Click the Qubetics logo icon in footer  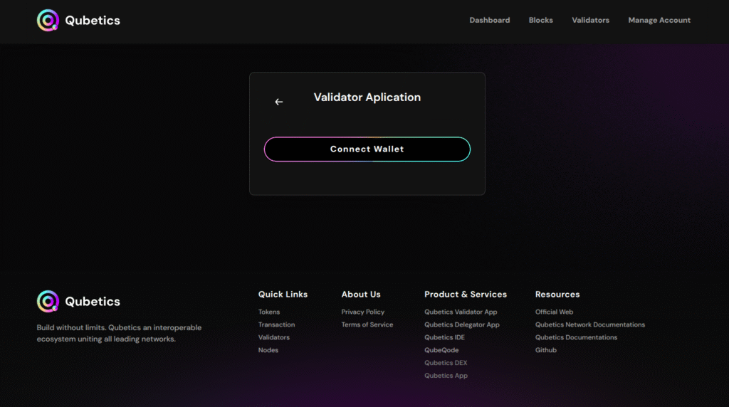coord(48,302)
